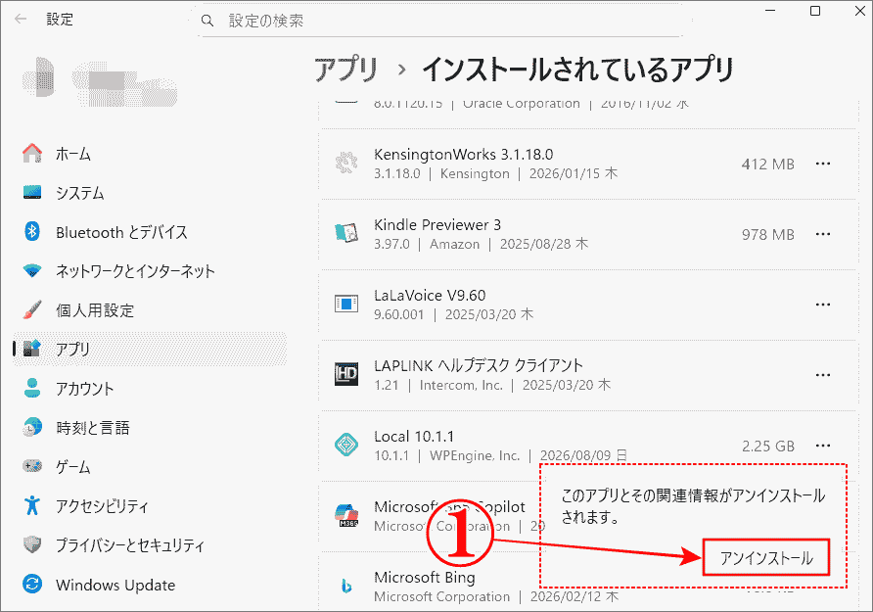The height and width of the screenshot is (612, 873).
Task: Focus the 設定の検索 search field
Action: pos(439,22)
